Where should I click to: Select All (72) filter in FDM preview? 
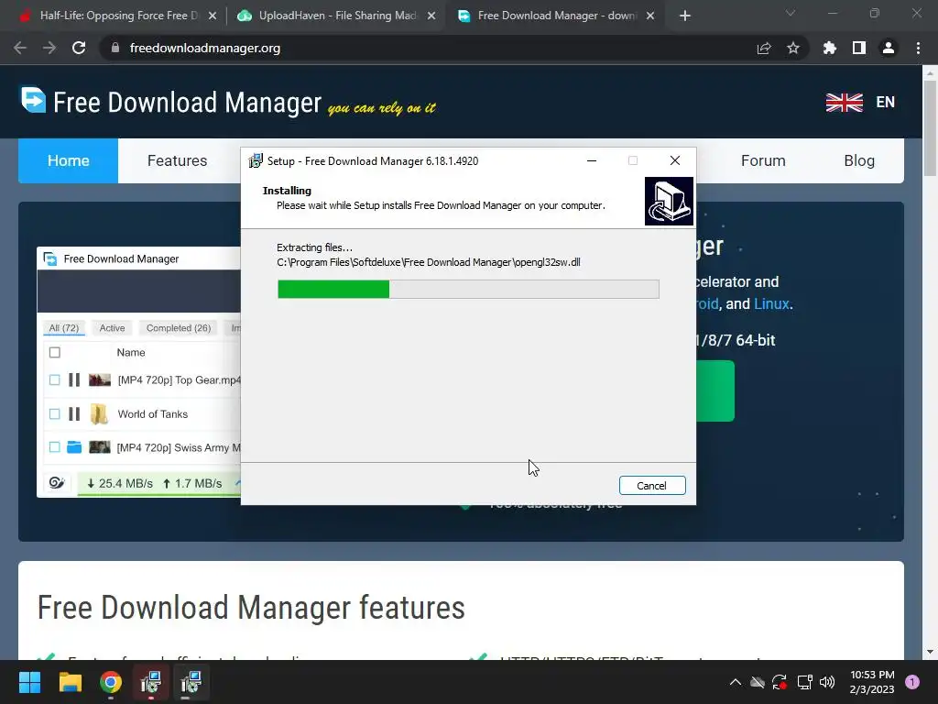(64, 328)
